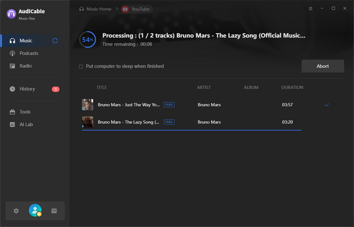Click the 03:57 duration value
This screenshot has width=354, height=227.
click(287, 105)
